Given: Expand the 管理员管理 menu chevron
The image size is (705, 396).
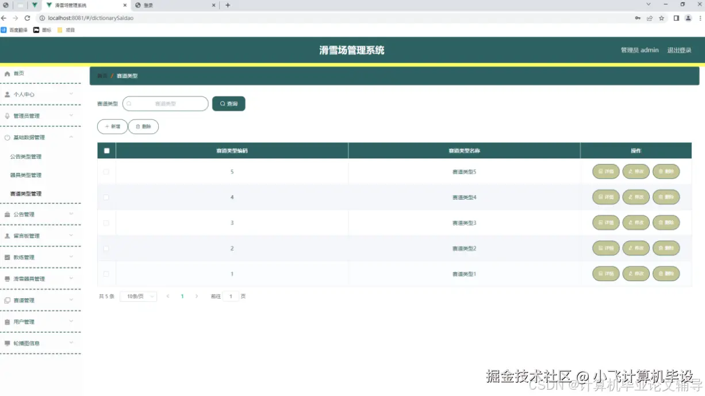Looking at the screenshot, I should pyautogui.click(x=71, y=115).
